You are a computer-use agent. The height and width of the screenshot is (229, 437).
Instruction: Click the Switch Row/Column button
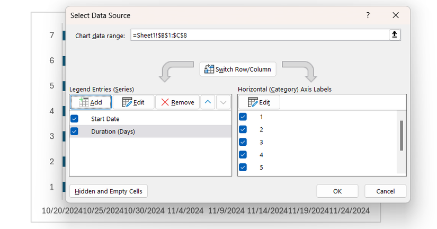[x=238, y=69]
